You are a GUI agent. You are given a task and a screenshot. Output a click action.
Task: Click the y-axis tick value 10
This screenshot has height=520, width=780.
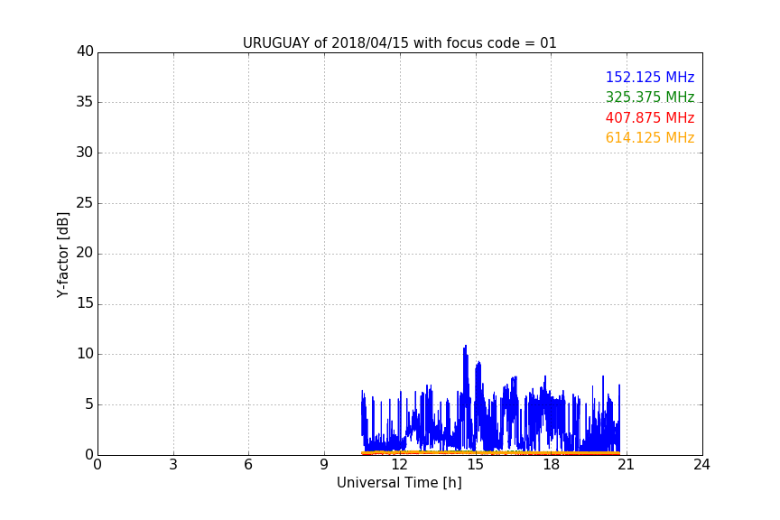[x=85, y=354]
